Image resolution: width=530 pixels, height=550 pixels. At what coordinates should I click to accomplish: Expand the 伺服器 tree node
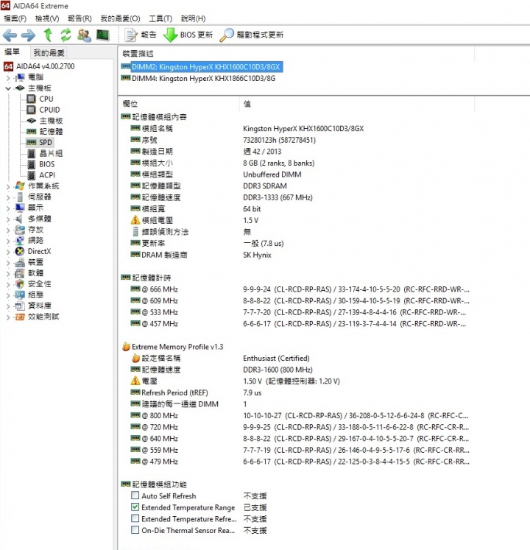click(x=8, y=197)
